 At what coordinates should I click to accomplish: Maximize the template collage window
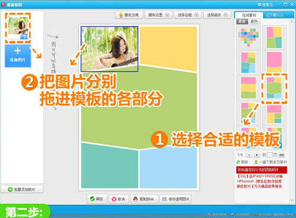click(285, 4)
